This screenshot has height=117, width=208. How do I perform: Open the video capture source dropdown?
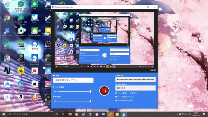tap(73, 80)
